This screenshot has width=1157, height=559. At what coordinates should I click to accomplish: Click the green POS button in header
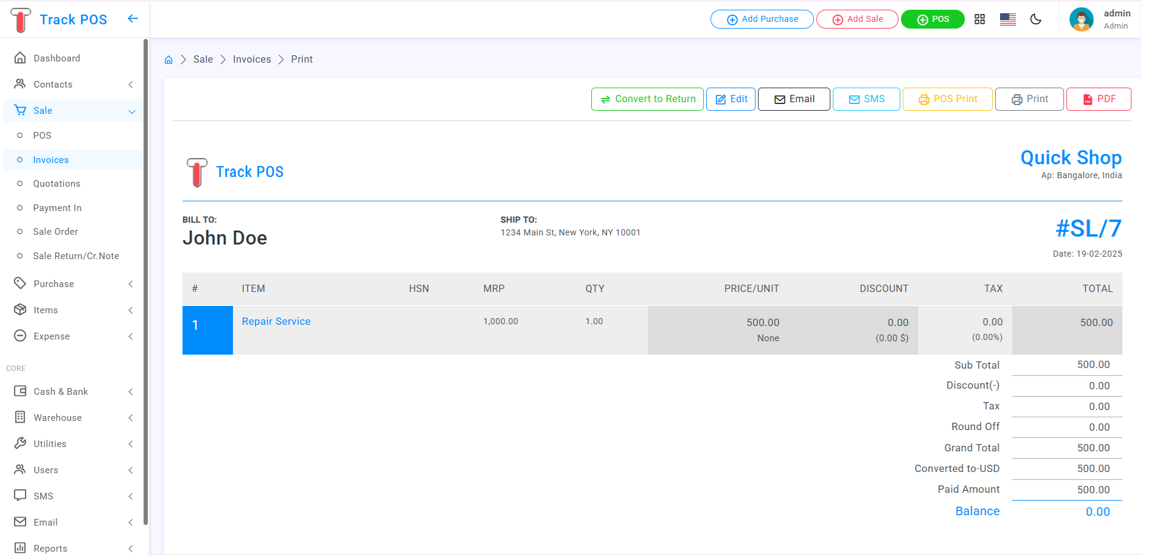click(x=932, y=19)
